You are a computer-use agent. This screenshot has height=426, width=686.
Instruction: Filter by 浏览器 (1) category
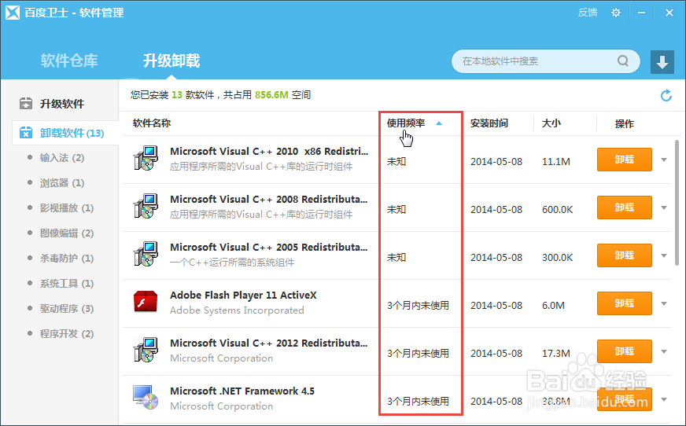(61, 183)
